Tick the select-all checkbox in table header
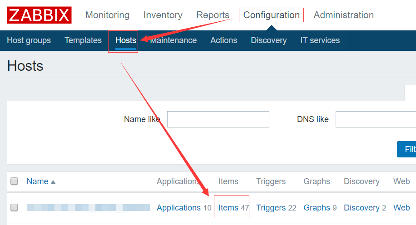Viewport: 416px width, 225px height. coord(15,181)
